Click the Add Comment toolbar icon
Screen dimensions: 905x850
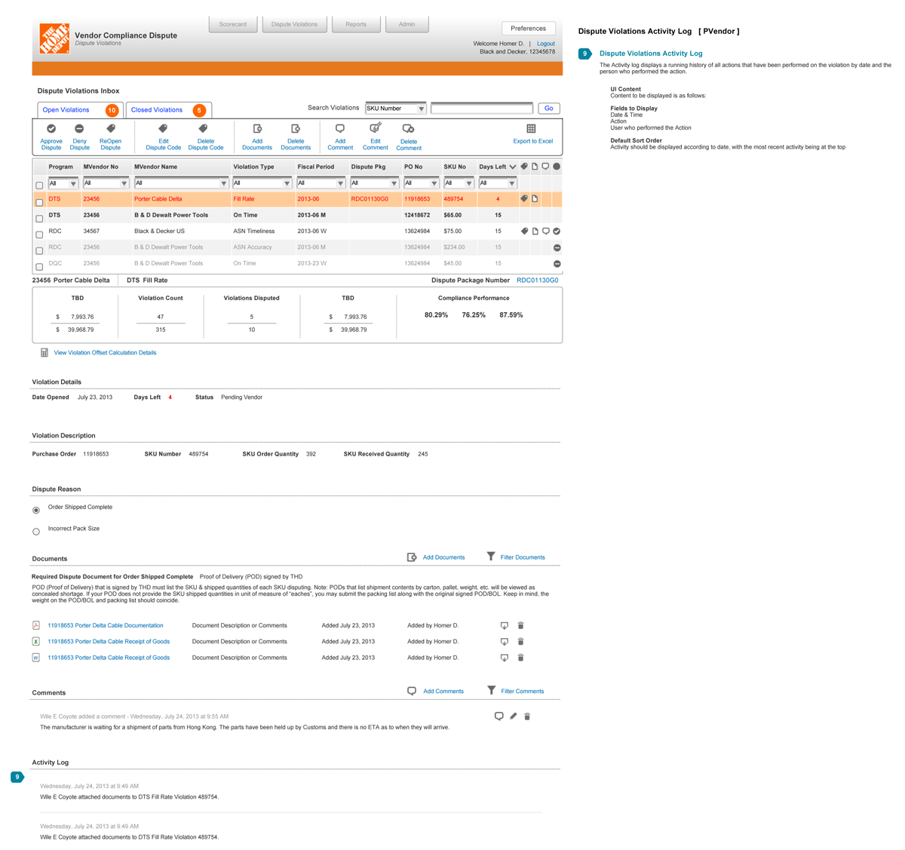pyautogui.click(x=340, y=129)
